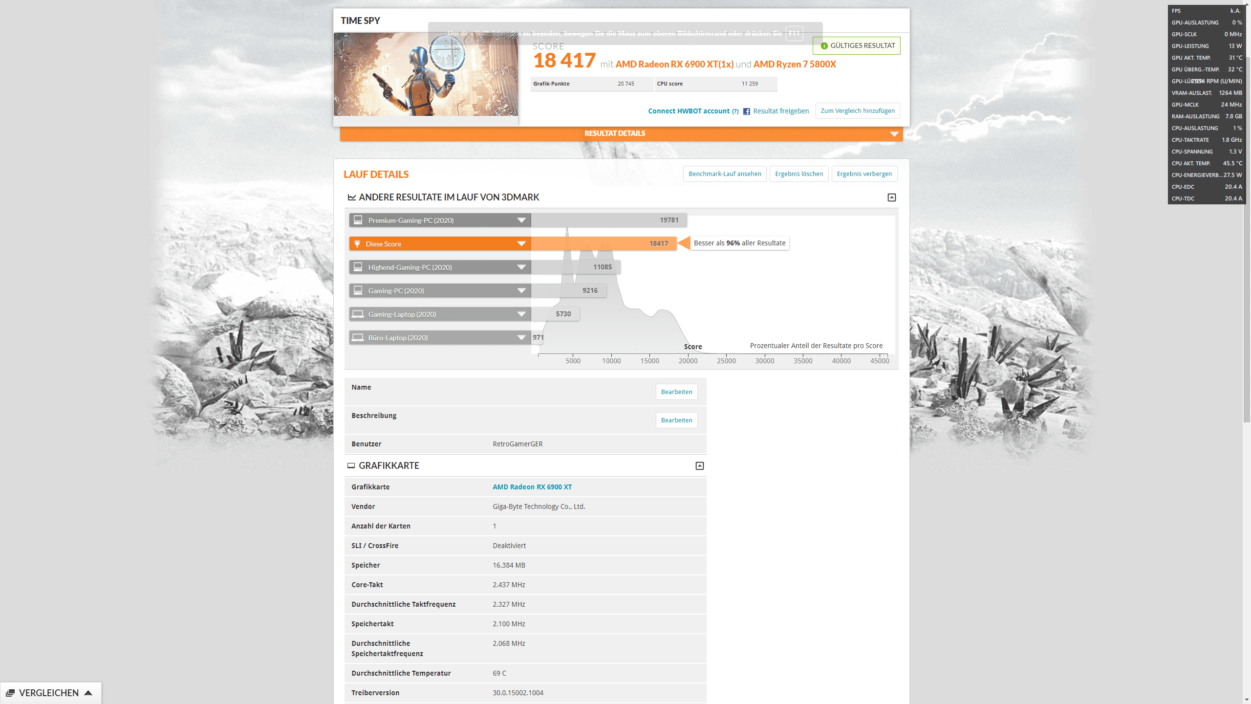1251x704 pixels.
Task: Click the desktop icon of Premium-Gaming-PC row
Action: pos(358,220)
